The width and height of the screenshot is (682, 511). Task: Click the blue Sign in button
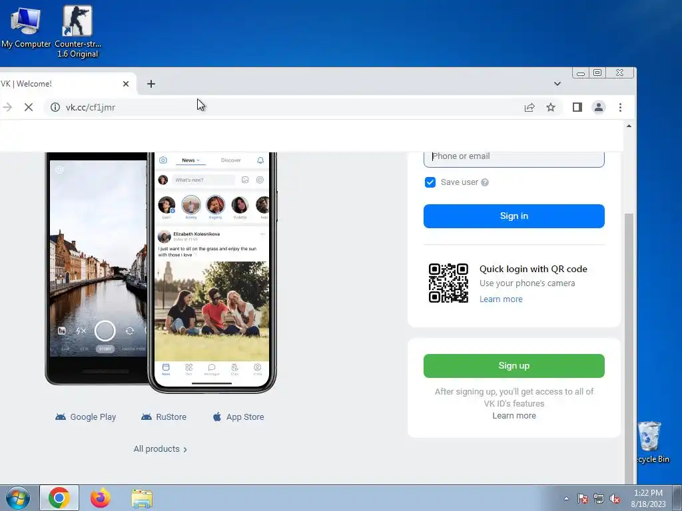click(513, 216)
